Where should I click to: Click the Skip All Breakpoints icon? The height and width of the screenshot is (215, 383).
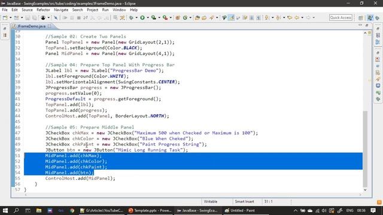point(56,17)
